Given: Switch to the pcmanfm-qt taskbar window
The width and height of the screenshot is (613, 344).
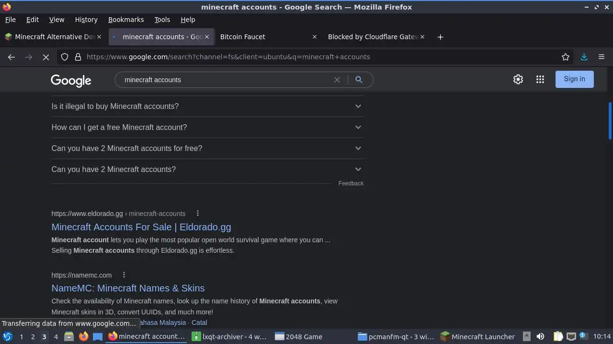Looking at the screenshot, I should tap(397, 336).
